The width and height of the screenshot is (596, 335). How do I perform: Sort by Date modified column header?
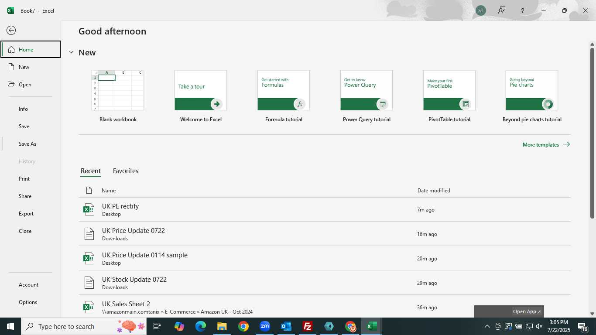(434, 191)
